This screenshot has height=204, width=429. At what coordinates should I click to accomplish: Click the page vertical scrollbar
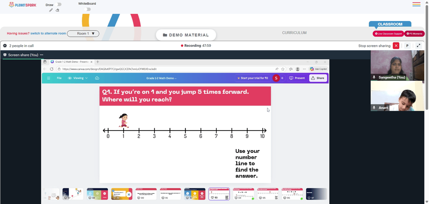click(427, 58)
